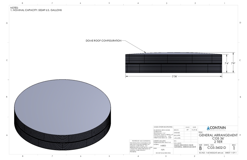
Task: Click the material value 'MIXED'
Action: coord(163,146)
